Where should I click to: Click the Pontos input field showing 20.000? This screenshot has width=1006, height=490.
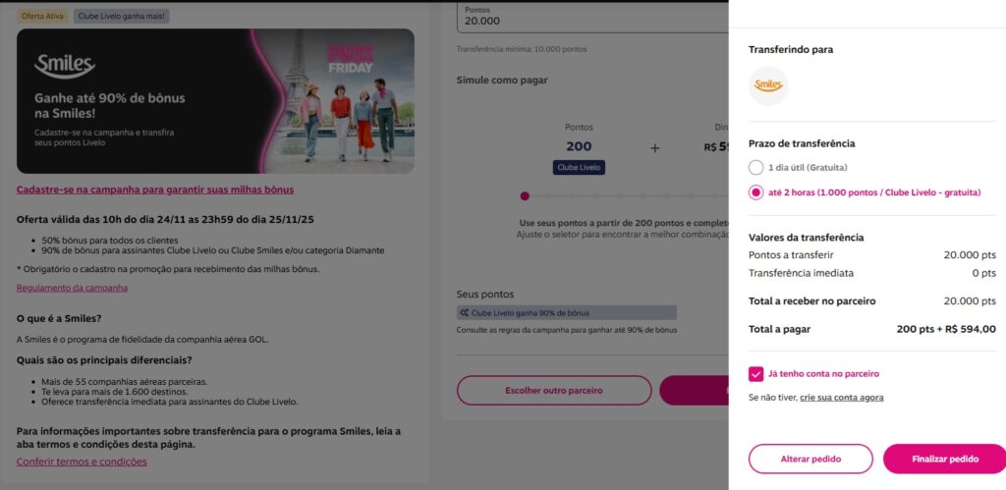tap(592, 17)
